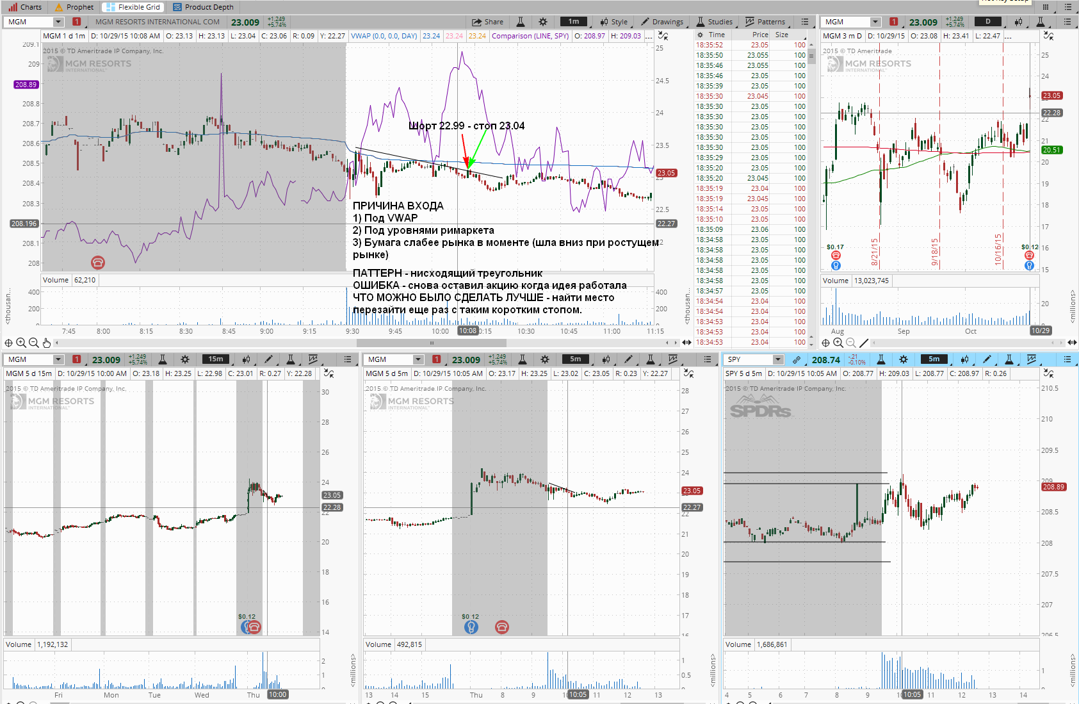This screenshot has width=1079, height=704.
Task: Click red link clipboard in the daily chart
Action: coord(894,22)
